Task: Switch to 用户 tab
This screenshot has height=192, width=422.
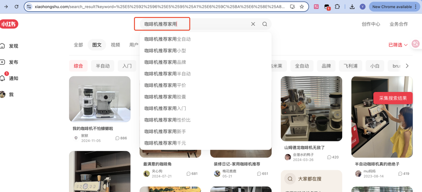Action: 134,45
